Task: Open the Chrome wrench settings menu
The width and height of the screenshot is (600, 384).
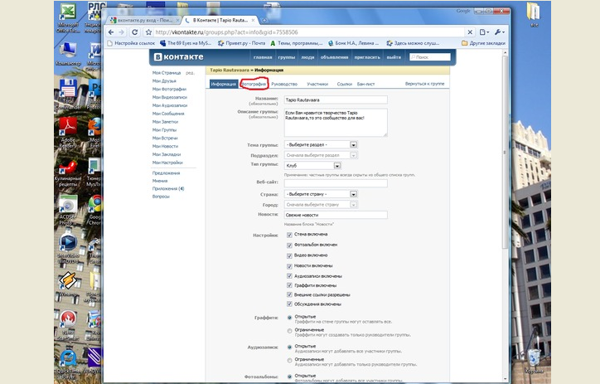Action: pos(499,32)
